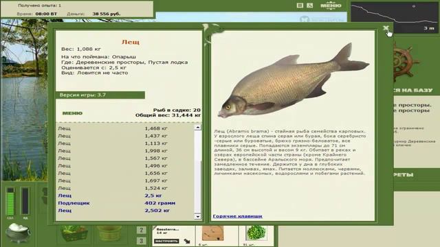Screen dimensions: 440x247
Task: Open the groundbait pot icon
Action: click(18, 233)
